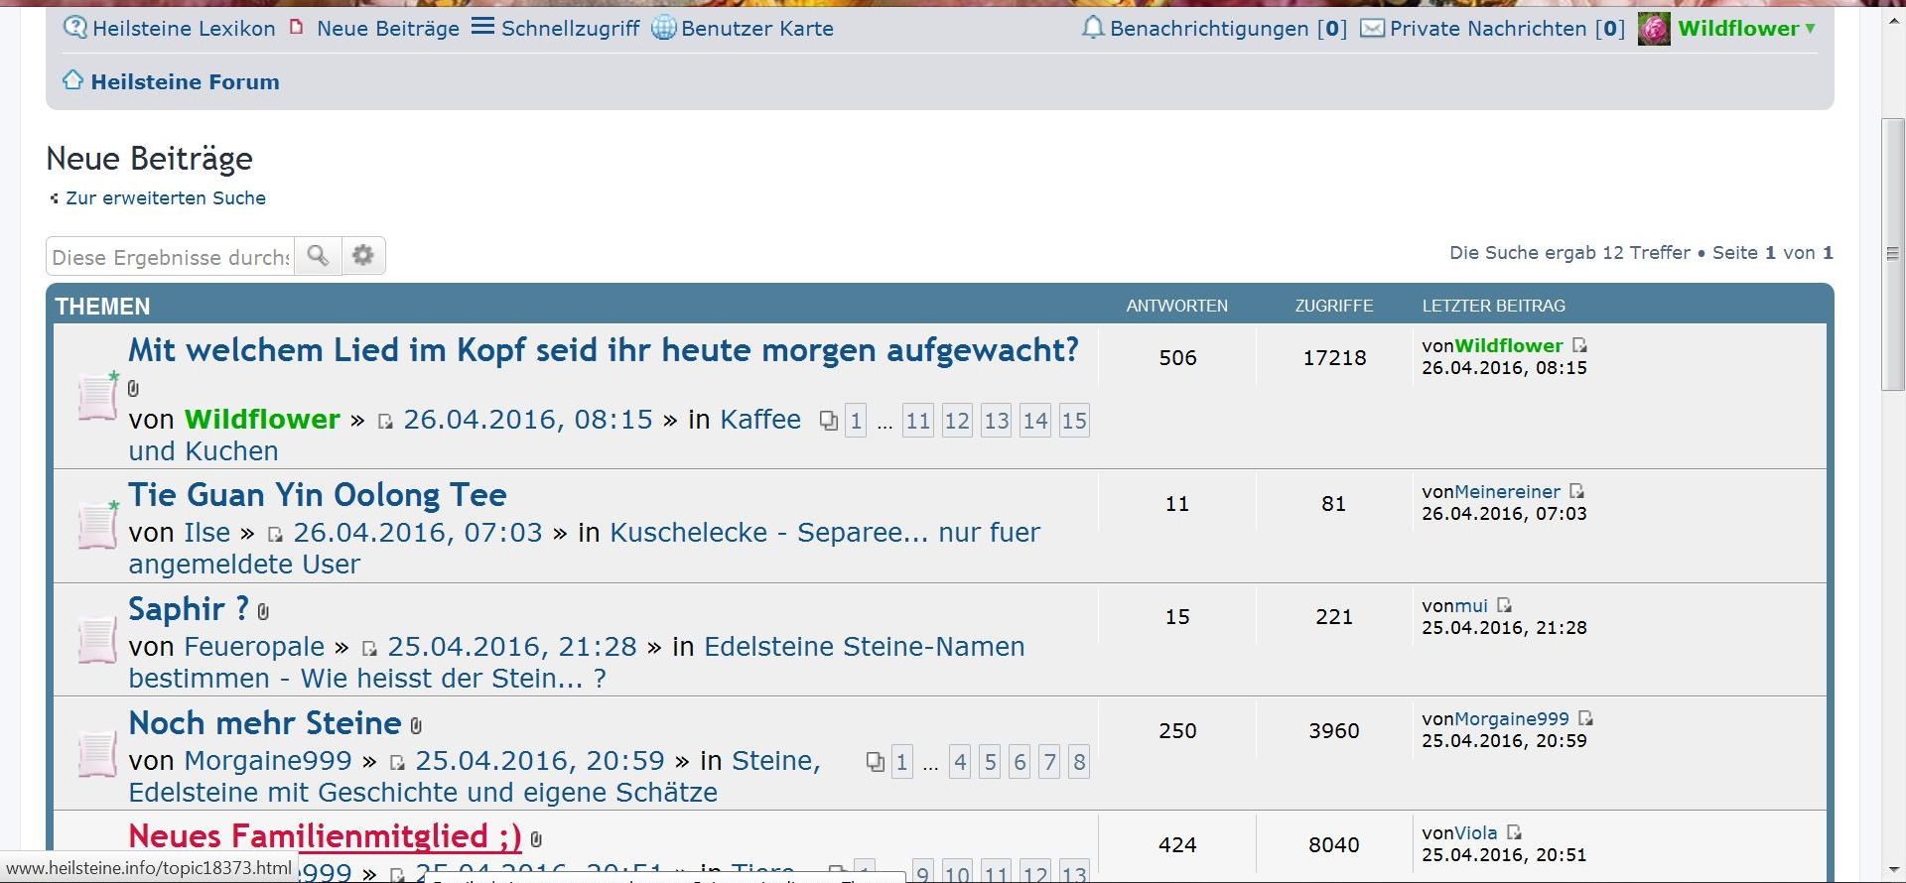Expand the Wildflower user dropdown

[x=1810, y=29]
